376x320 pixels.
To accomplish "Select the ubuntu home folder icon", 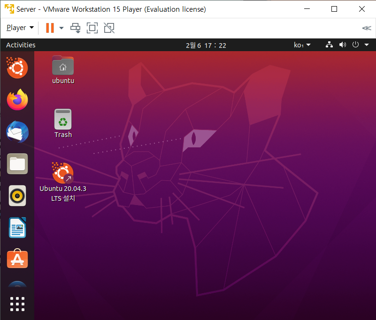I will click(63, 70).
